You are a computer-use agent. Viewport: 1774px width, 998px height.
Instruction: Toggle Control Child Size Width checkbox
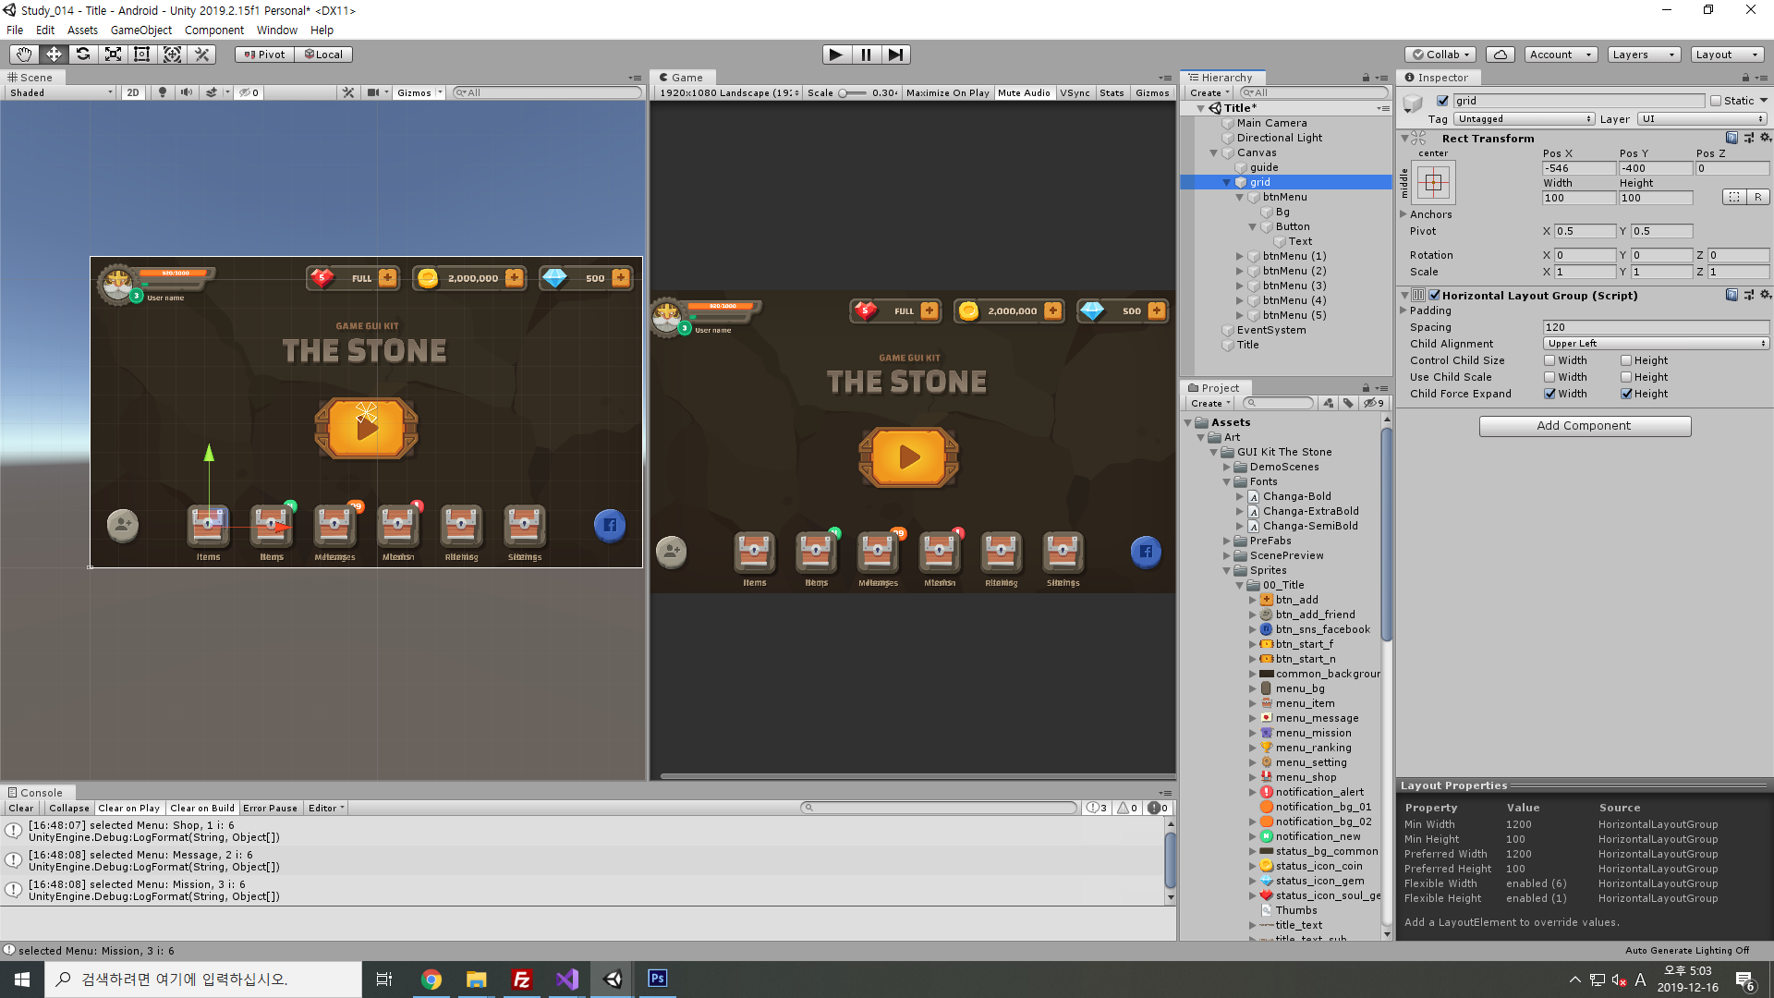pyautogui.click(x=1549, y=360)
